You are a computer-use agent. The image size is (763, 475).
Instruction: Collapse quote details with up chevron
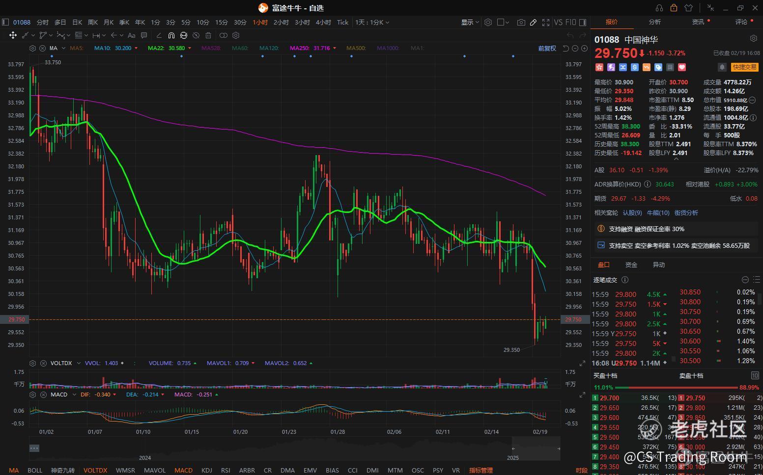(677, 158)
